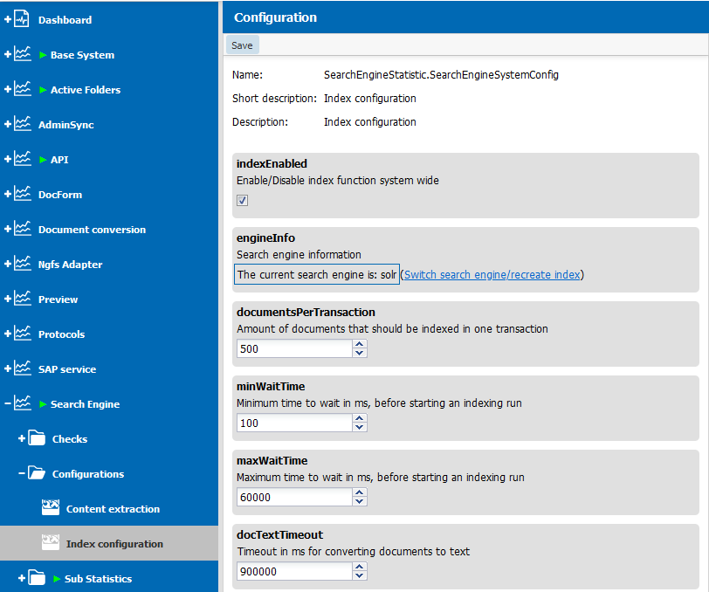The width and height of the screenshot is (709, 592).
Task: Decrease maxWaitTime value
Action: (360, 501)
